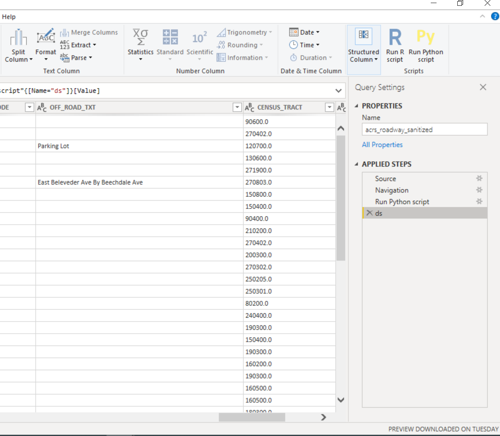
Task: Collapse the PROPERTIES section
Action: [356, 106]
